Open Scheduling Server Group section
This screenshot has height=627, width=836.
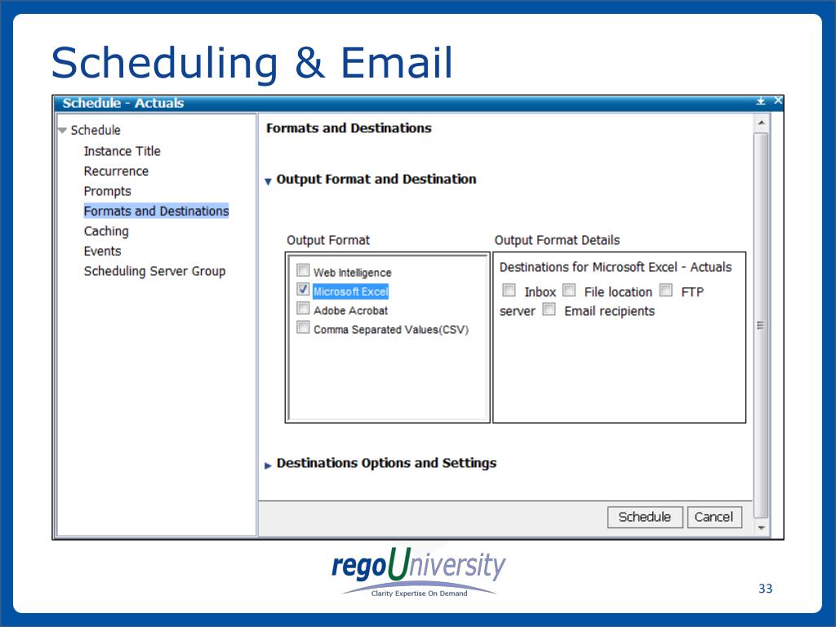(154, 271)
